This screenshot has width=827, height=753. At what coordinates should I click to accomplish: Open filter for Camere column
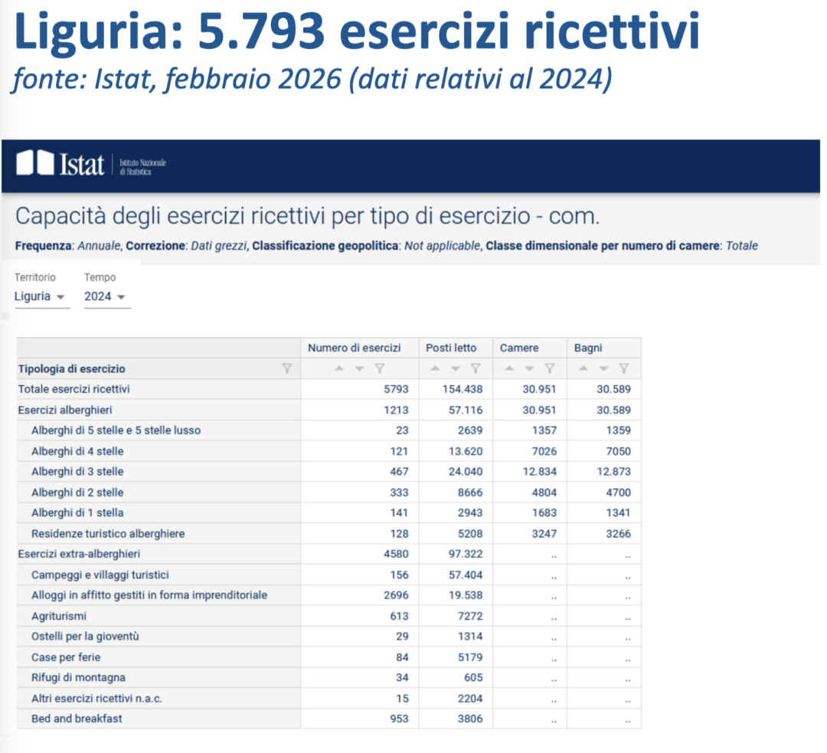click(550, 368)
